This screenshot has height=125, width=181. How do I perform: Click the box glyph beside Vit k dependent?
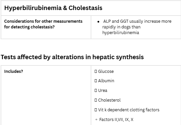pos(96,110)
